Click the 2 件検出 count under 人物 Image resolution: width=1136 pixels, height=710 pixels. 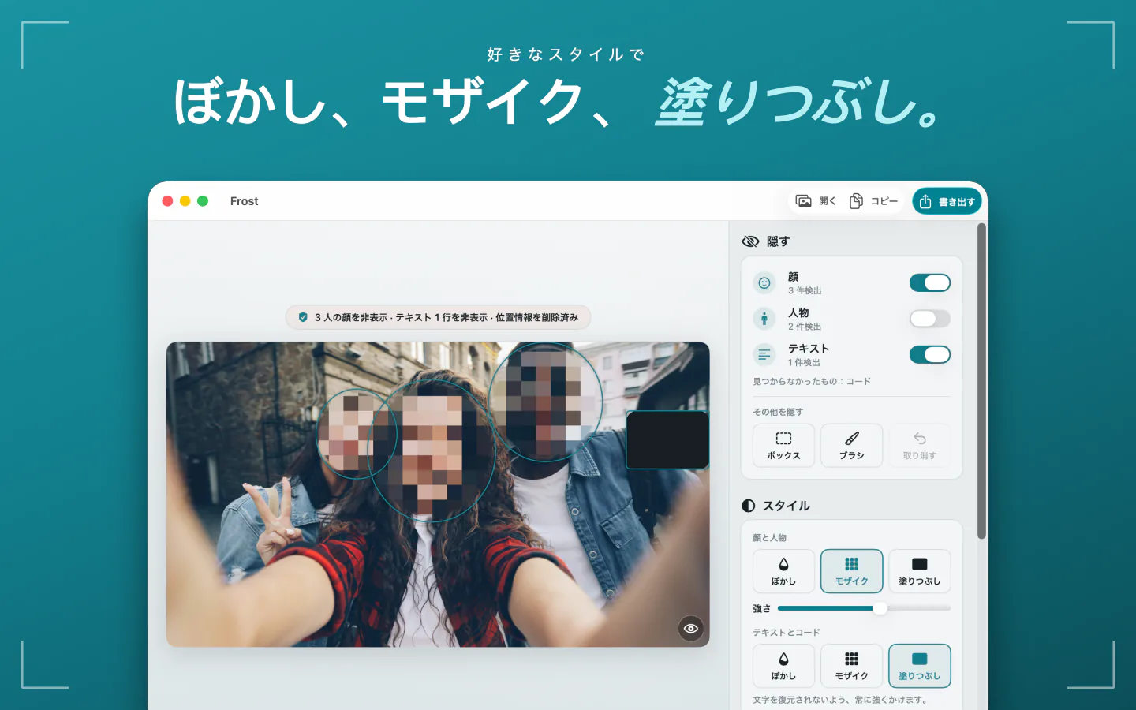(x=805, y=327)
